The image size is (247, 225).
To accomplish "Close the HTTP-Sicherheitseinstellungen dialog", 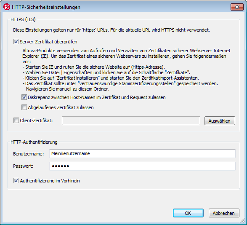I will 237,7.
